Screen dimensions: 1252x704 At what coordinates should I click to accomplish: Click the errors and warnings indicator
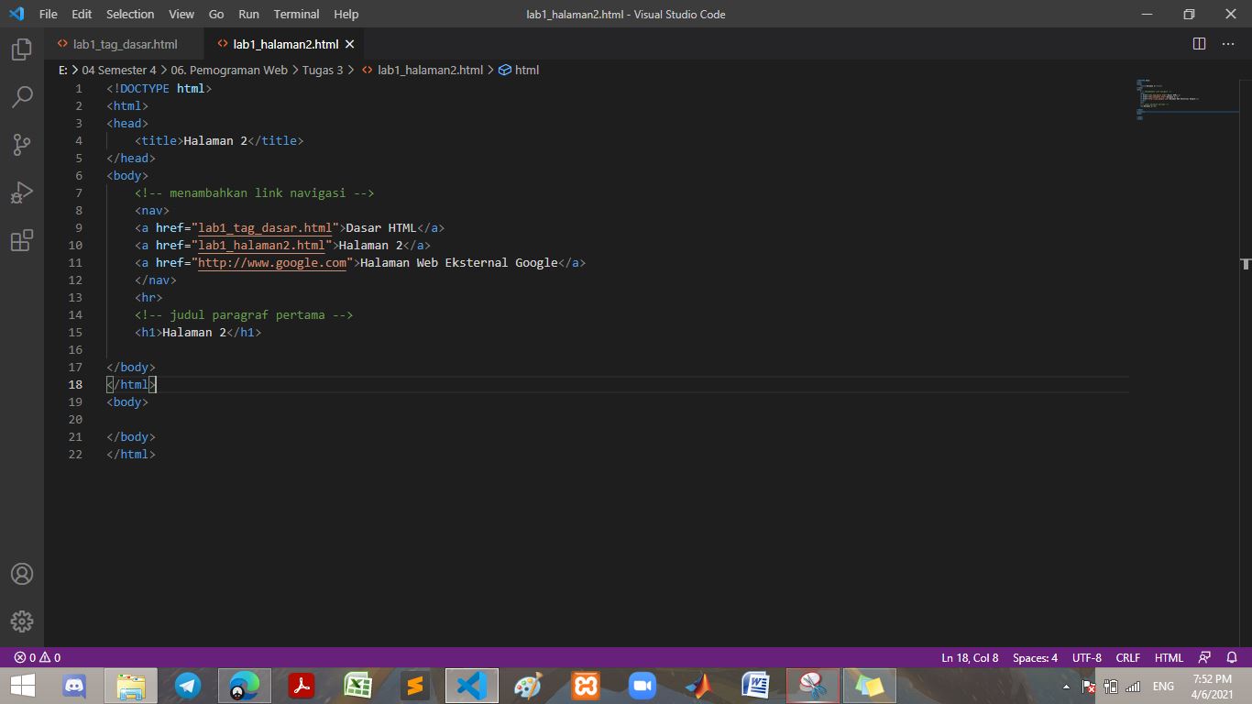pyautogui.click(x=30, y=657)
